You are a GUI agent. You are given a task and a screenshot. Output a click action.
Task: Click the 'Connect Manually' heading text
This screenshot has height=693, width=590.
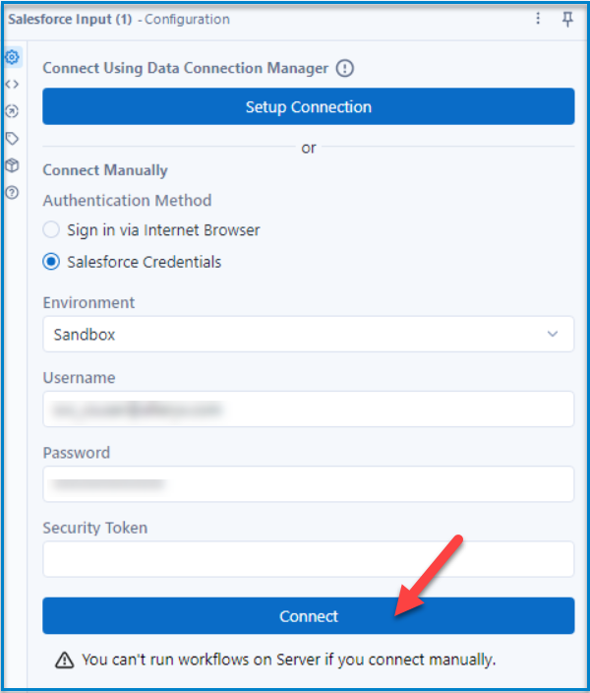[x=105, y=170]
